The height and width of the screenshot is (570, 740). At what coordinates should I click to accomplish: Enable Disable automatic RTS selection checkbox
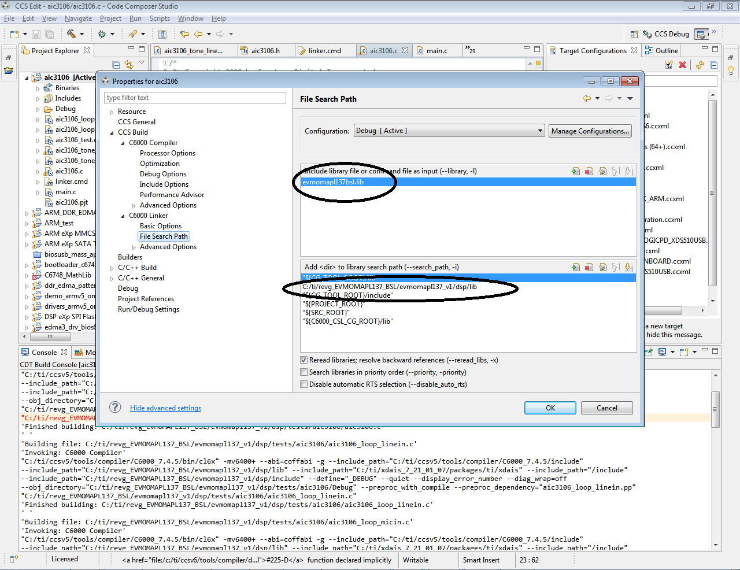coord(304,384)
